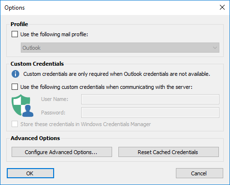Click the green shield user icon

[22, 106]
